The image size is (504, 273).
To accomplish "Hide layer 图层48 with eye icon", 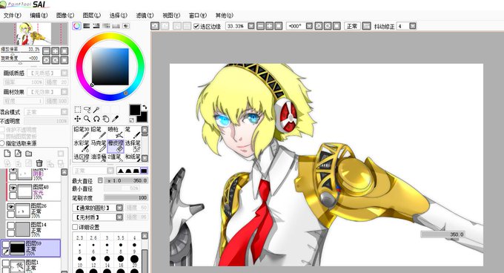I will 13,188.
